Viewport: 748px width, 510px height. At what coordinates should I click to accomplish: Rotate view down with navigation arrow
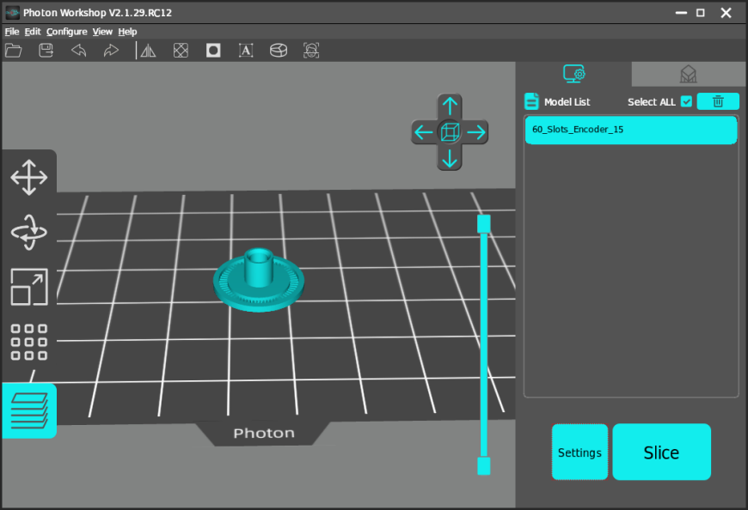pyautogui.click(x=450, y=159)
